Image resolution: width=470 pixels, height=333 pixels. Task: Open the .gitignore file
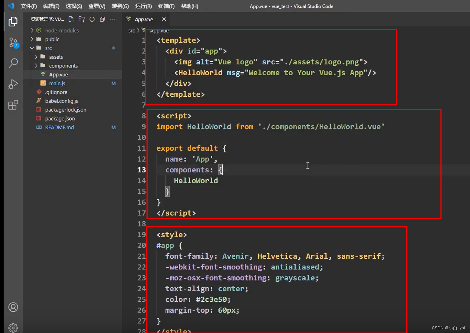click(72, 92)
